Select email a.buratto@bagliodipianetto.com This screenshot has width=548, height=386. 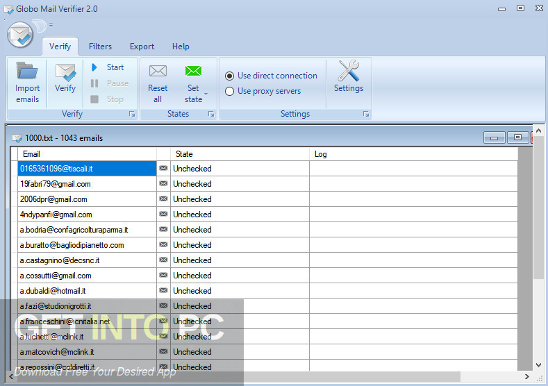click(x=87, y=245)
